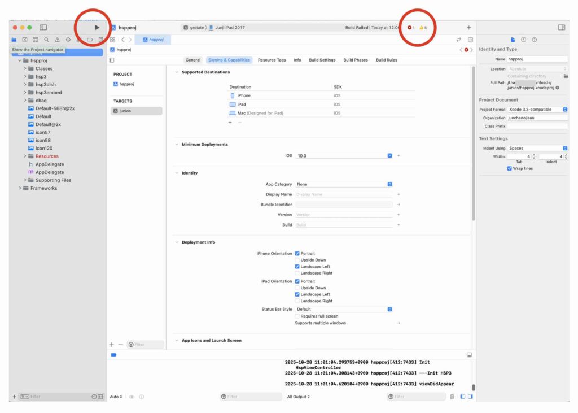Click the Run play button in toolbar
Viewport: 578px width, 413px height.
click(97, 27)
